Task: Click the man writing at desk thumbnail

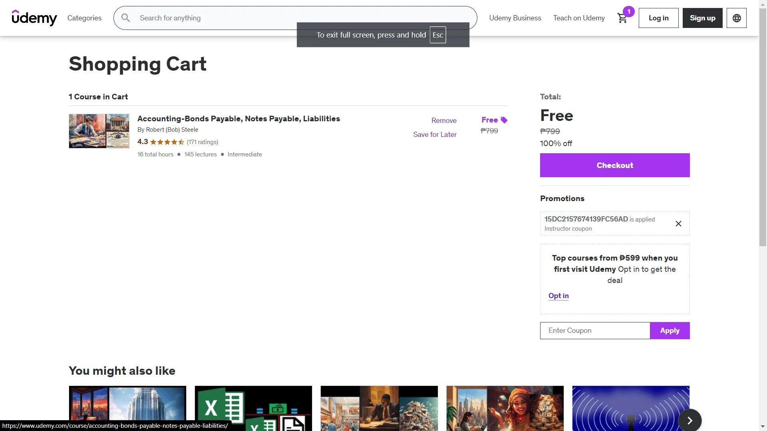Action: 379,408
